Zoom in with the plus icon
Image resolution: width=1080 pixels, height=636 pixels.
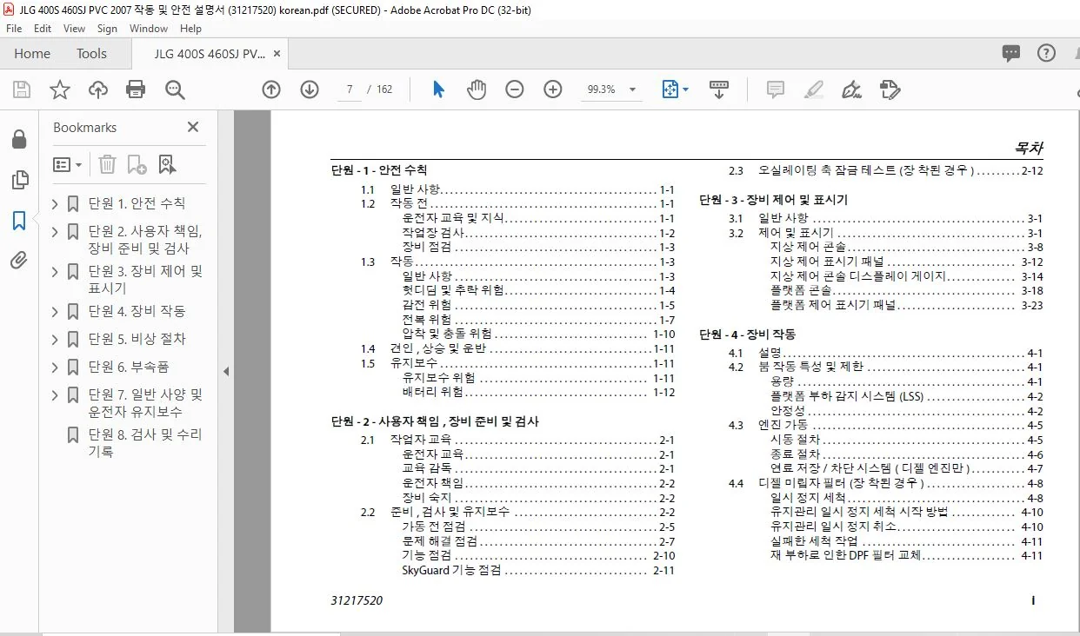pyautogui.click(x=553, y=89)
